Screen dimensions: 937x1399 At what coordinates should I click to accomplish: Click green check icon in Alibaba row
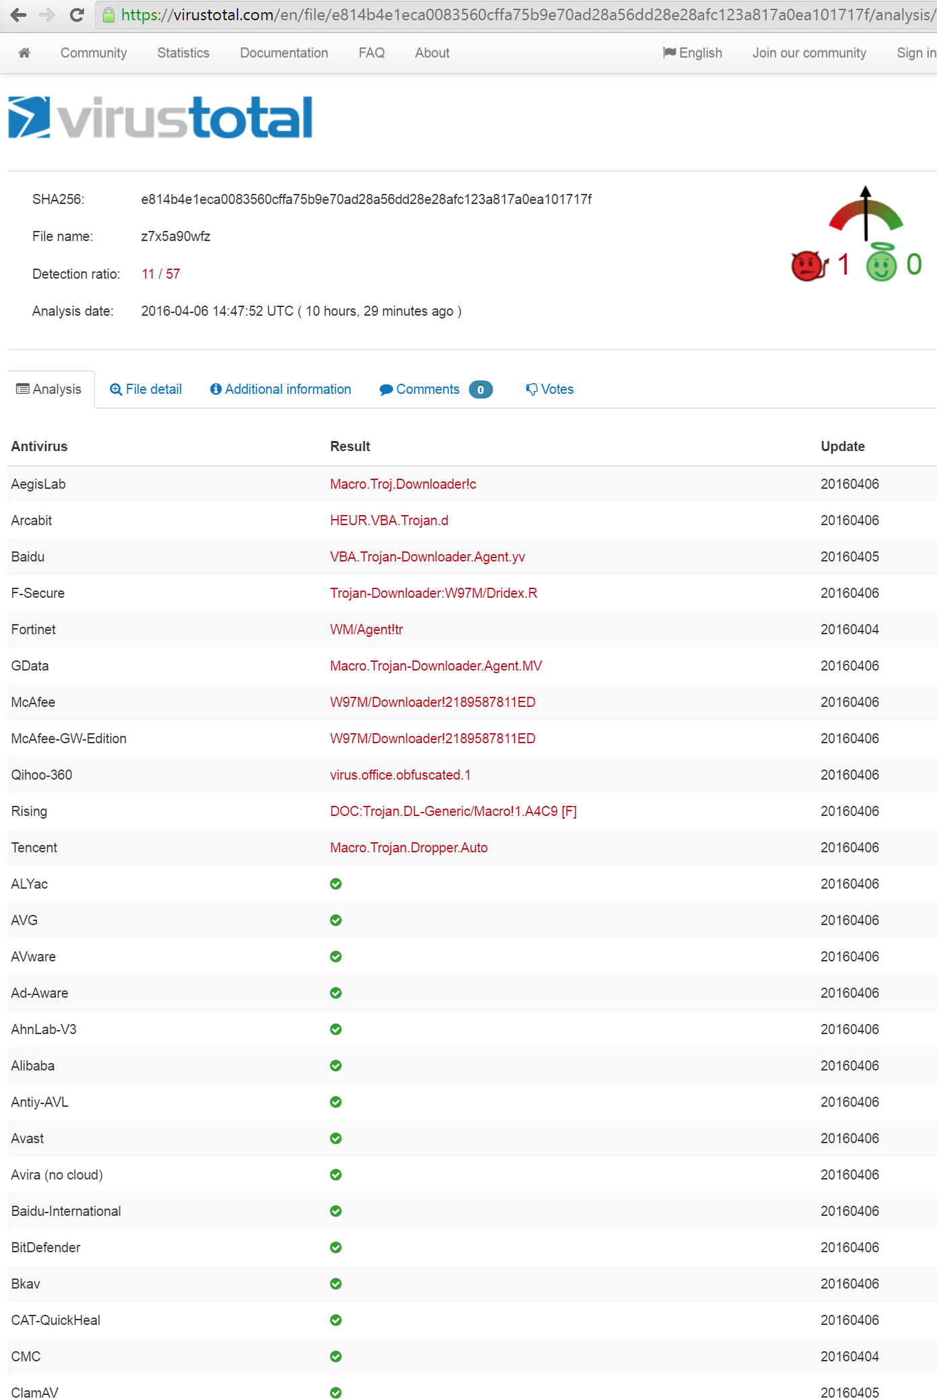[336, 1066]
